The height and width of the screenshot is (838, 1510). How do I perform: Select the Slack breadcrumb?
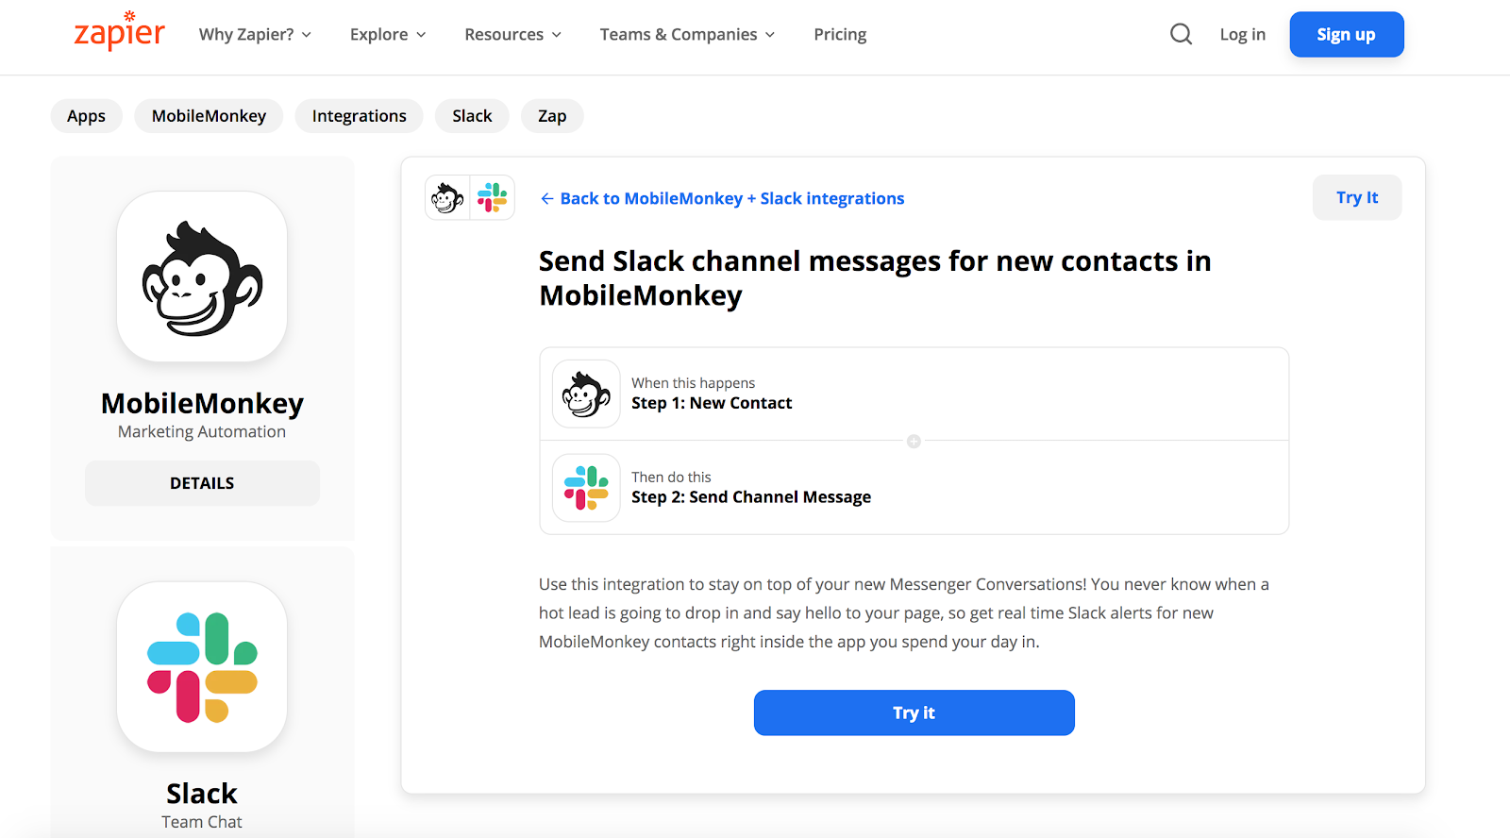click(x=472, y=116)
